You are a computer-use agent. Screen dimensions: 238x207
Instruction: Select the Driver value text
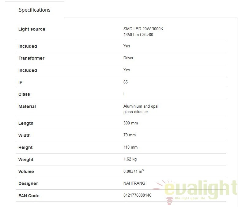[128, 58]
